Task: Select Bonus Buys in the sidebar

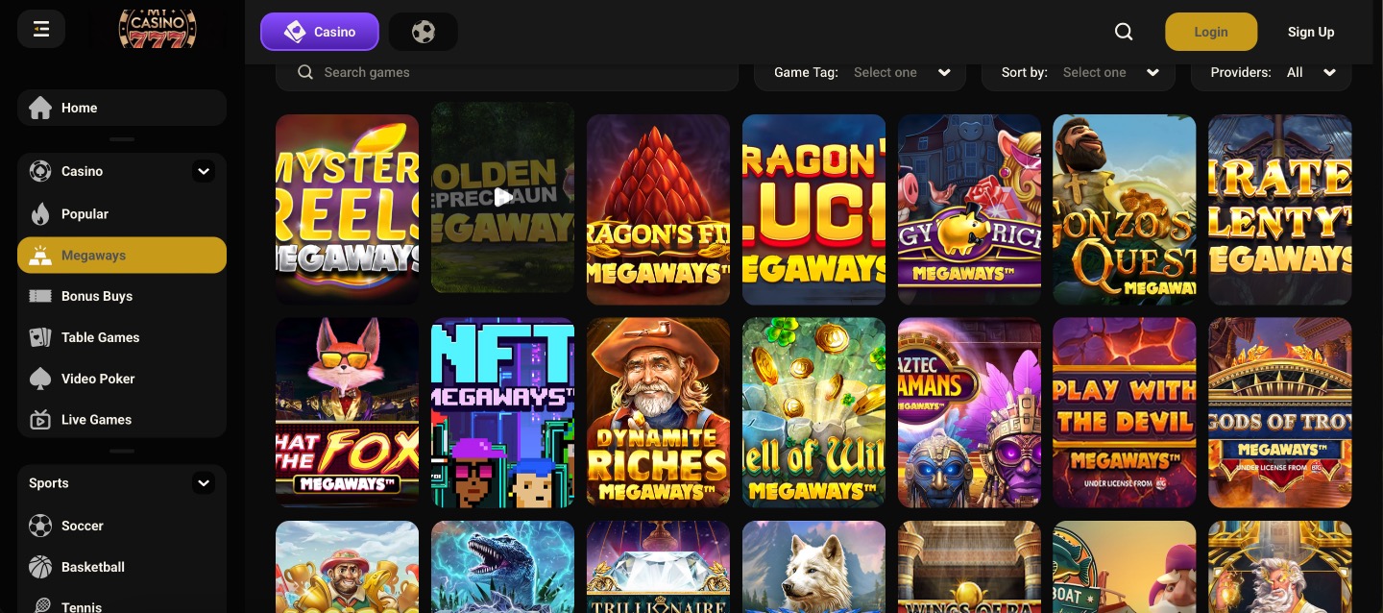Action: click(97, 296)
